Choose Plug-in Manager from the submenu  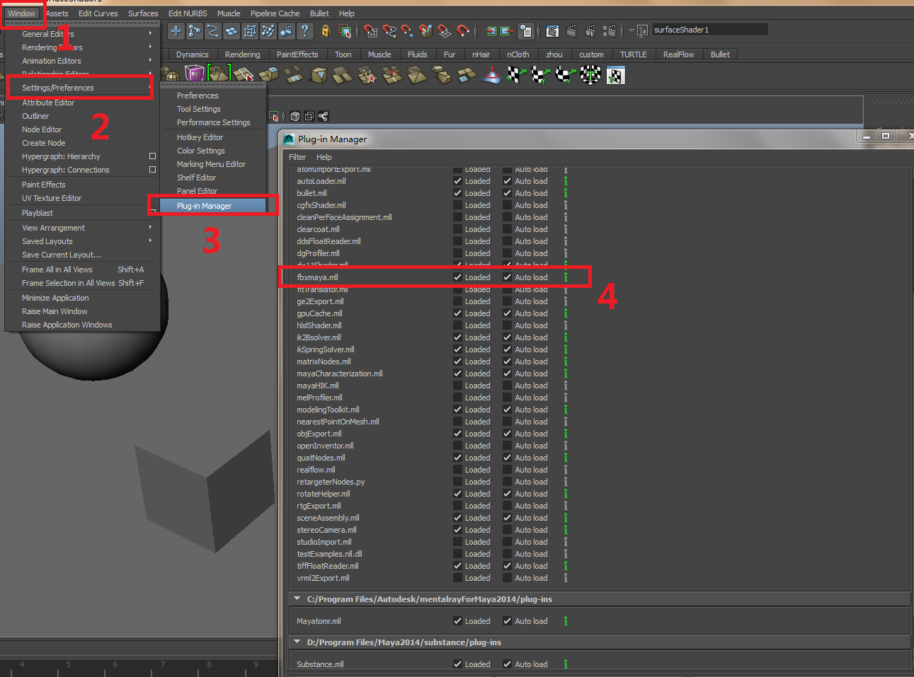(212, 206)
